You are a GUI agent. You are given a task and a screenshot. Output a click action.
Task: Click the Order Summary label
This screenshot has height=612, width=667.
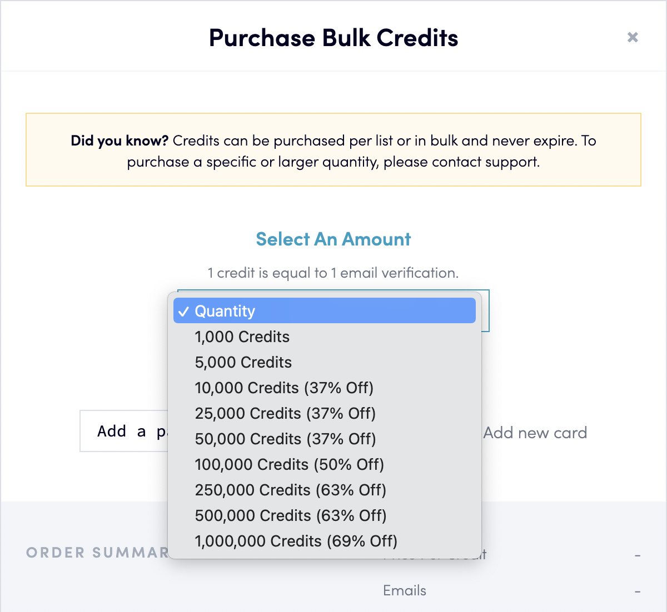(97, 553)
